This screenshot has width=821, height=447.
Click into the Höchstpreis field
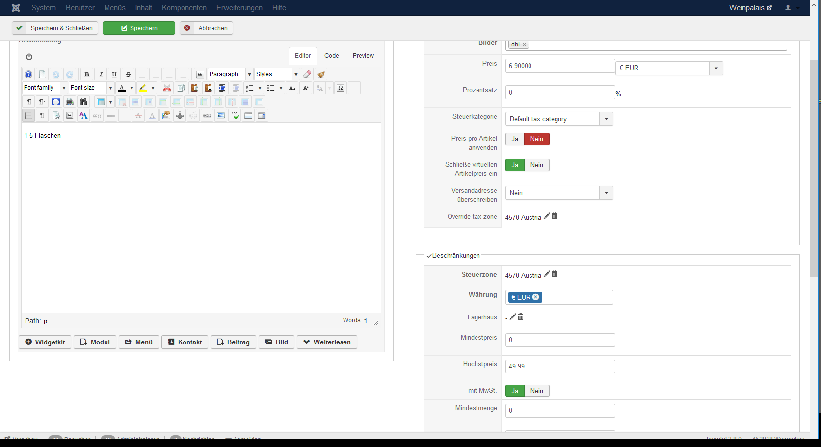coord(560,367)
